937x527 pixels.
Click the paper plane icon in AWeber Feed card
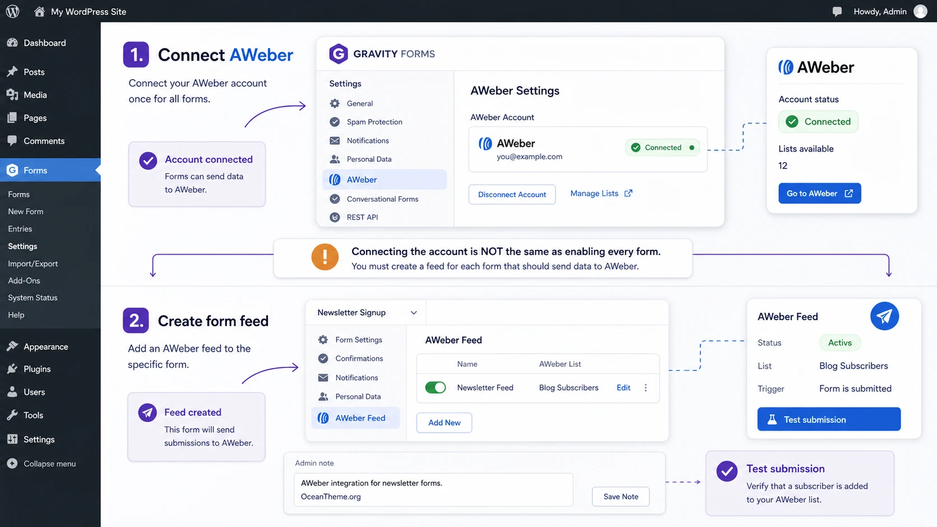point(884,316)
